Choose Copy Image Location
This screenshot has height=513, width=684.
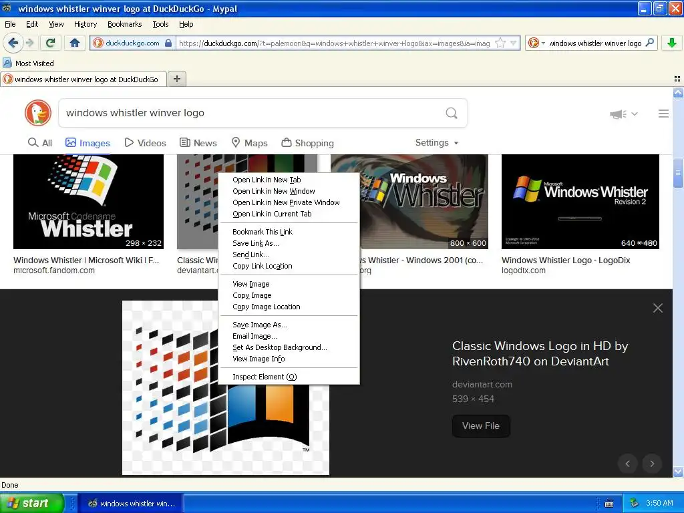tap(289, 307)
